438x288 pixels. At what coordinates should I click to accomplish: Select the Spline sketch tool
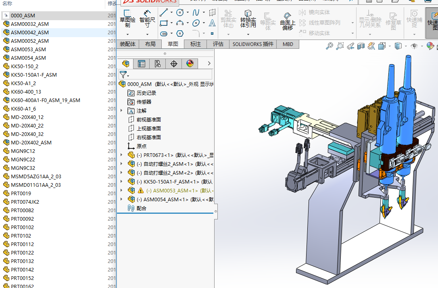[x=196, y=13]
